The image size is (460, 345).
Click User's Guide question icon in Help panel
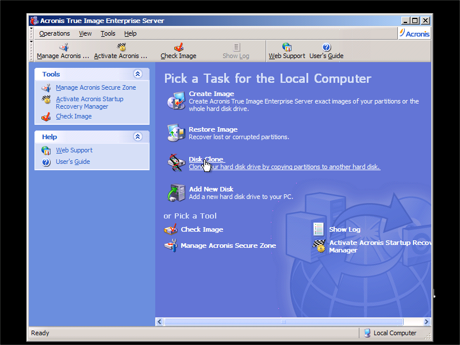46,162
